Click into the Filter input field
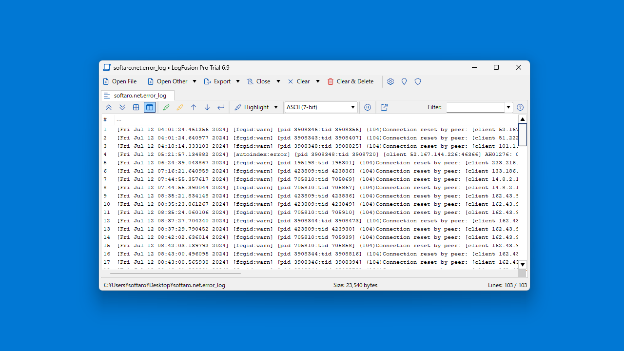The image size is (624, 351). [475, 107]
